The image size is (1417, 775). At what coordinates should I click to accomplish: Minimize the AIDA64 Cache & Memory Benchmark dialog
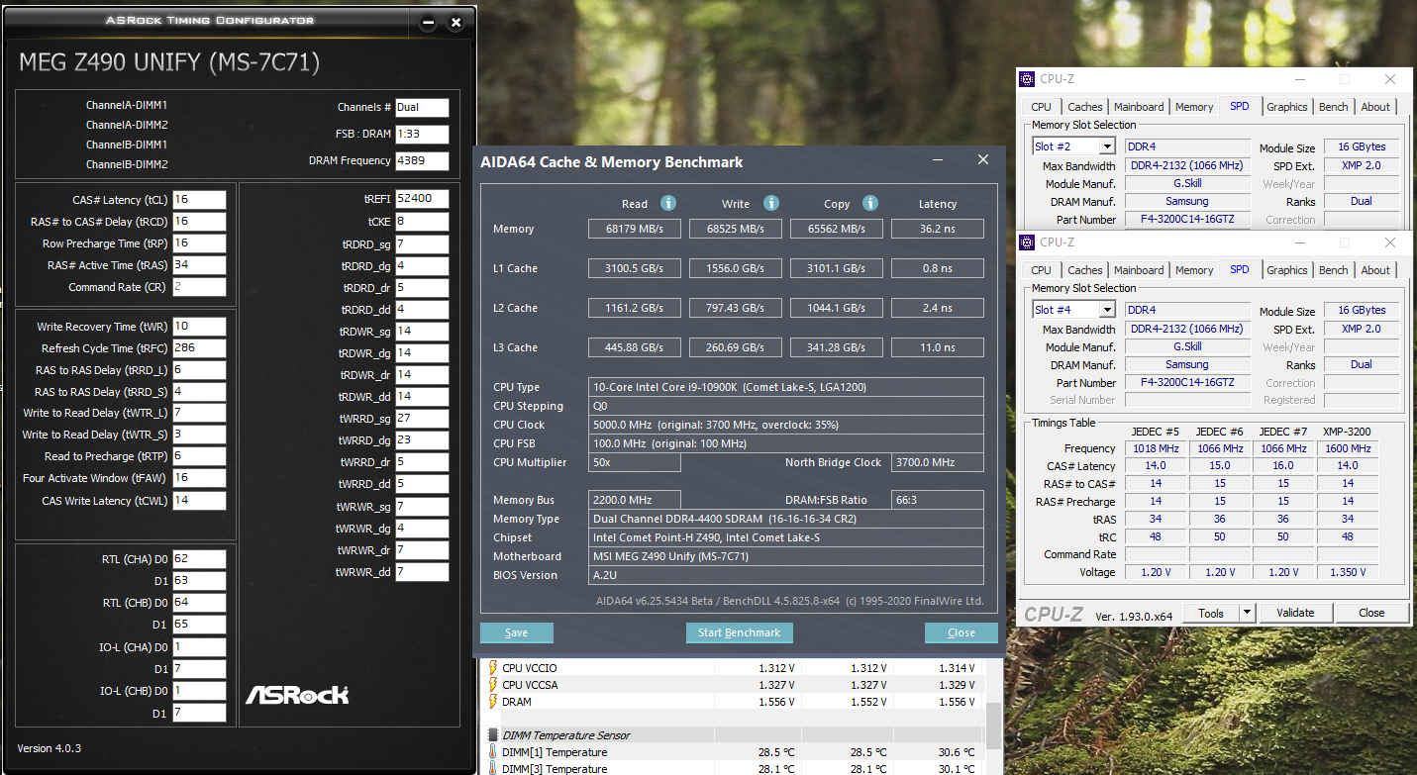pos(938,159)
